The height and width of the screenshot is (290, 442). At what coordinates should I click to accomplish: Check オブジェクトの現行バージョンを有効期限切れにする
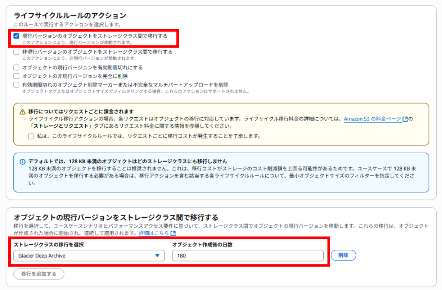click(16, 68)
